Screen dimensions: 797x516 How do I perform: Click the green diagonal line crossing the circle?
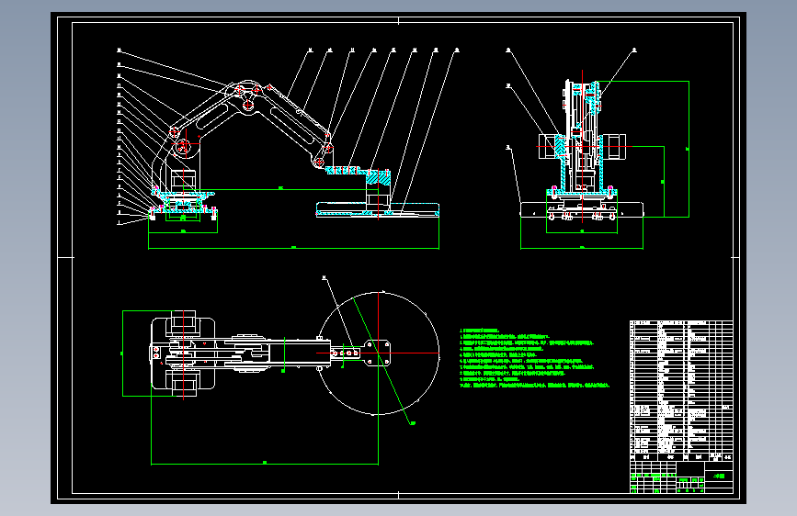point(382,361)
